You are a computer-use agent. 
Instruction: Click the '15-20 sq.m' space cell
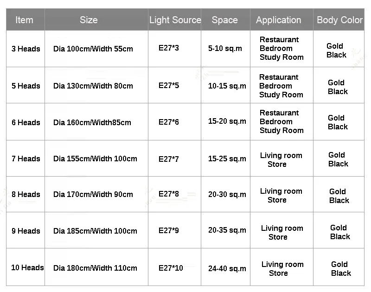click(225, 122)
